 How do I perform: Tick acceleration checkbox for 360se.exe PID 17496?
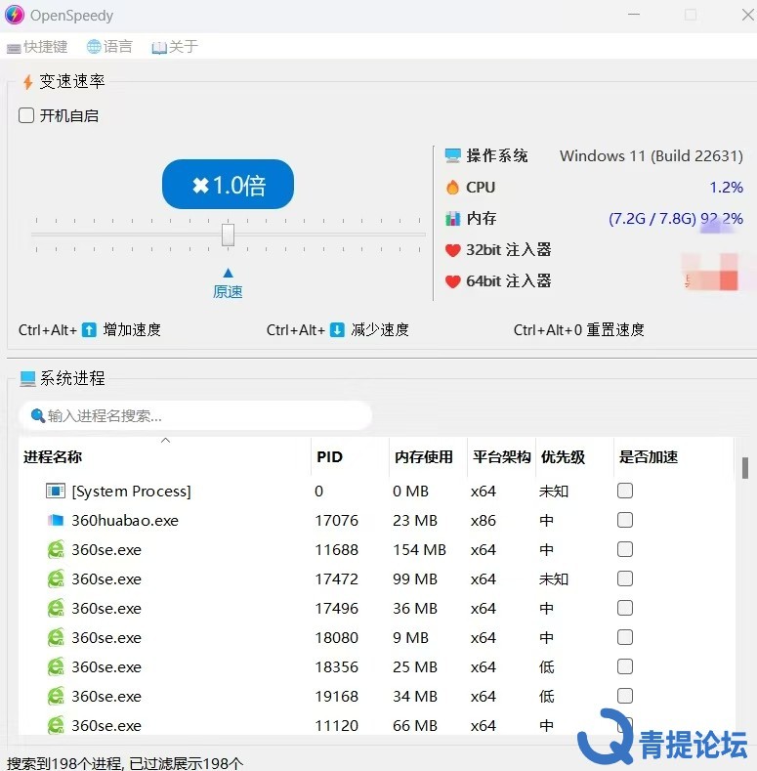[625, 608]
